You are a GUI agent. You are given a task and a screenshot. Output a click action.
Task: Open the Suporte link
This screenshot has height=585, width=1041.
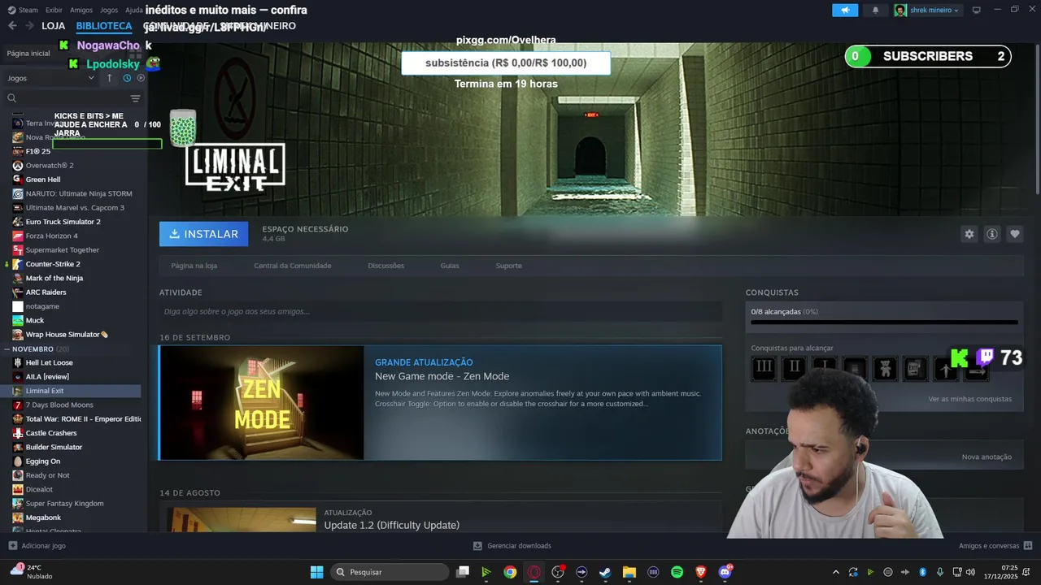point(508,266)
